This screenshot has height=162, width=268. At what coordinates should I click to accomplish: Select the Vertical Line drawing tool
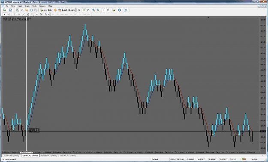[x=15, y=14]
